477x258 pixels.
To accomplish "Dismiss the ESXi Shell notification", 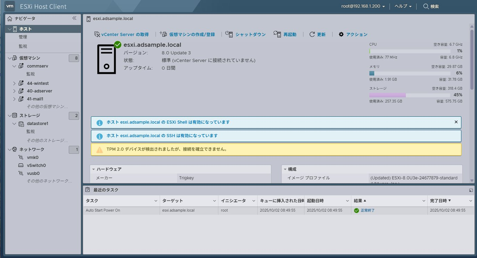I will (456, 122).
